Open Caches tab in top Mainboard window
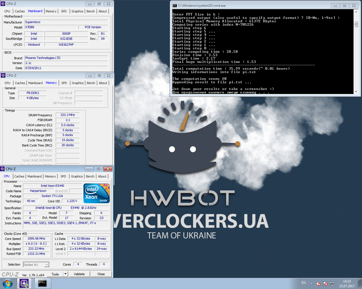 click(20, 11)
